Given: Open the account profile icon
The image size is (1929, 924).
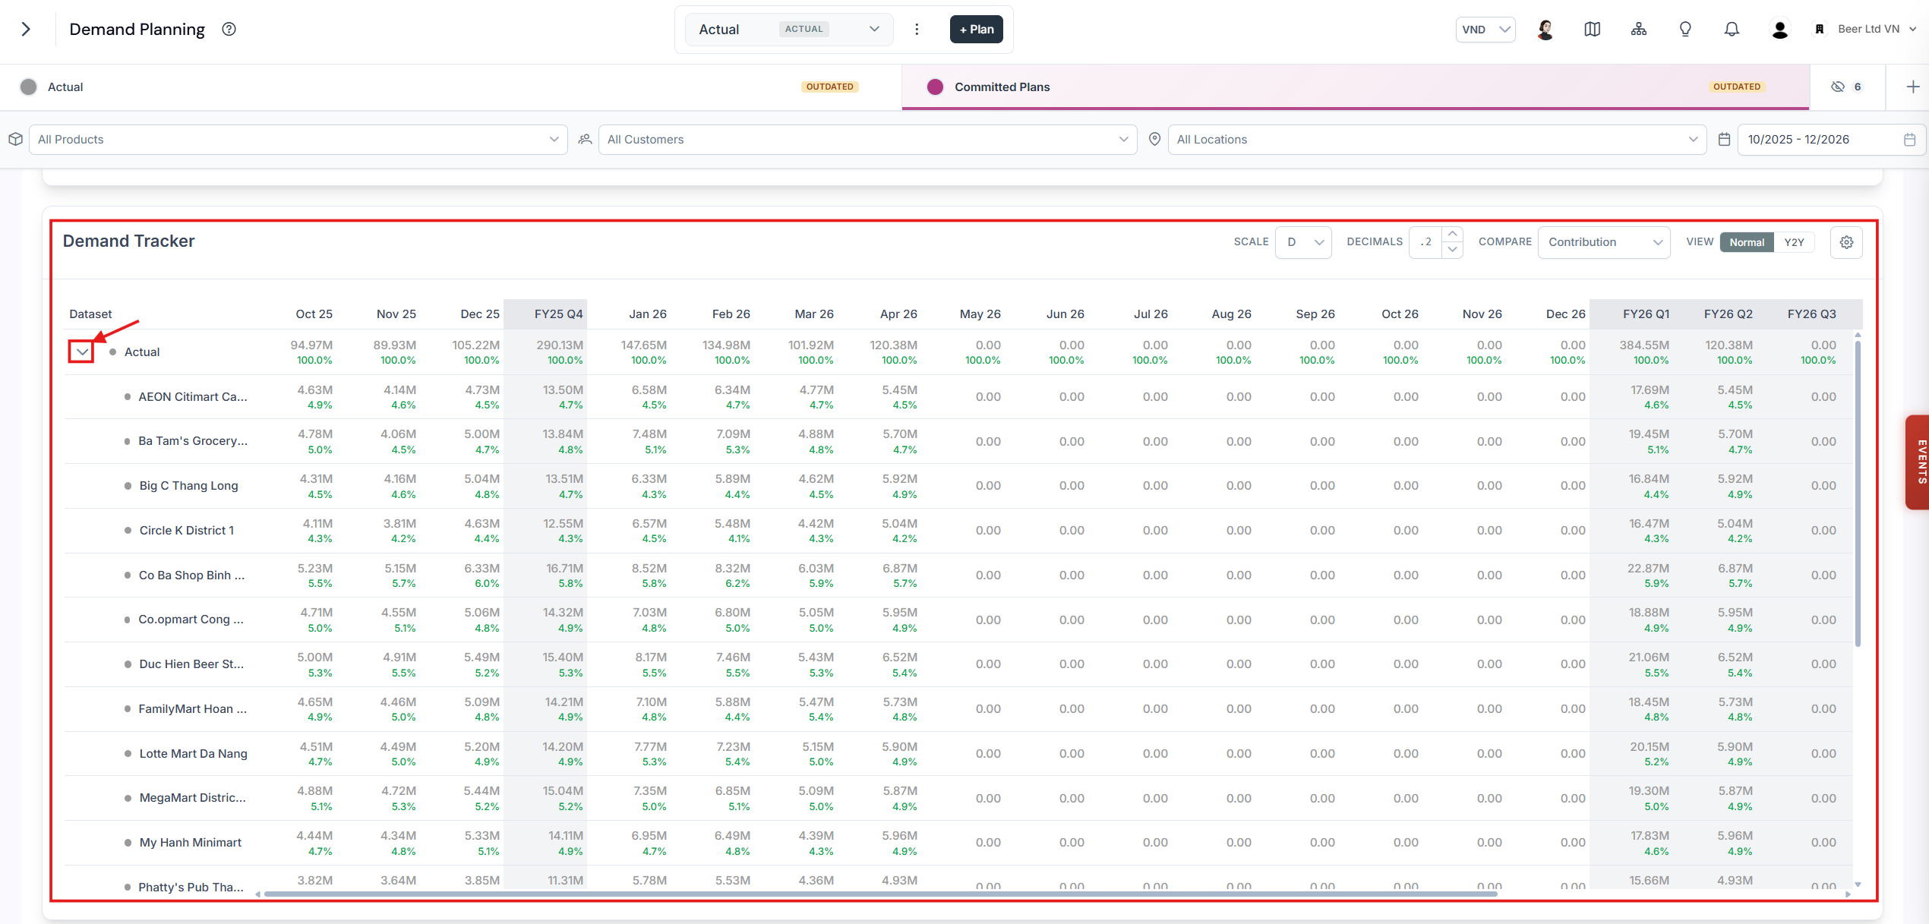Looking at the screenshot, I should click(1779, 29).
